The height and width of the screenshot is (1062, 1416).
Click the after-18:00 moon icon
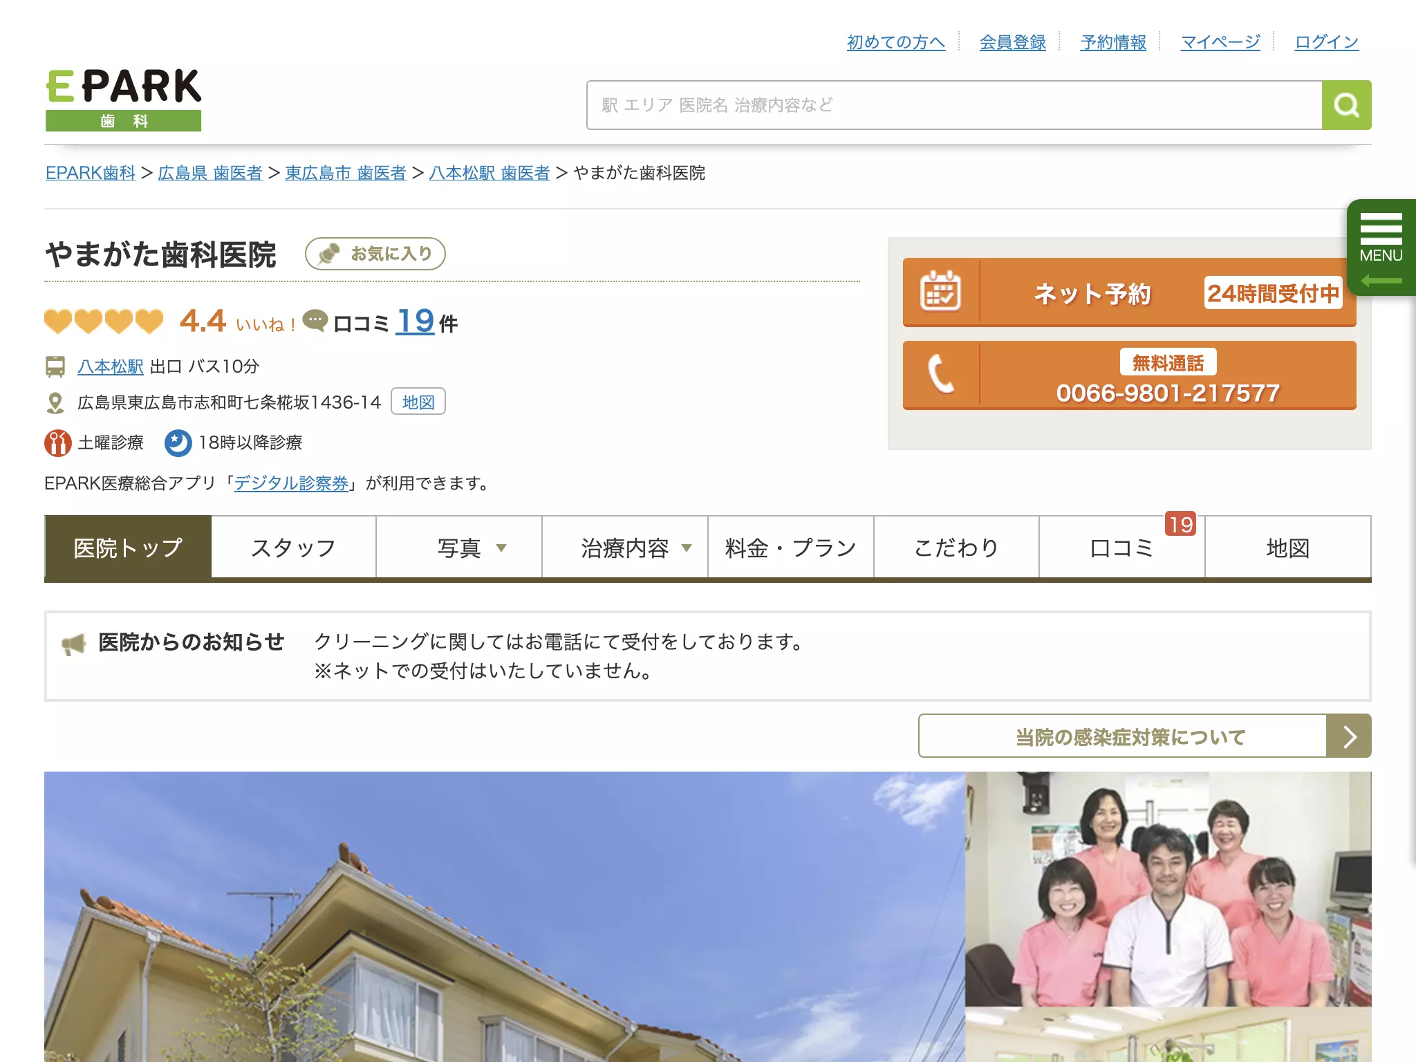pyautogui.click(x=178, y=443)
